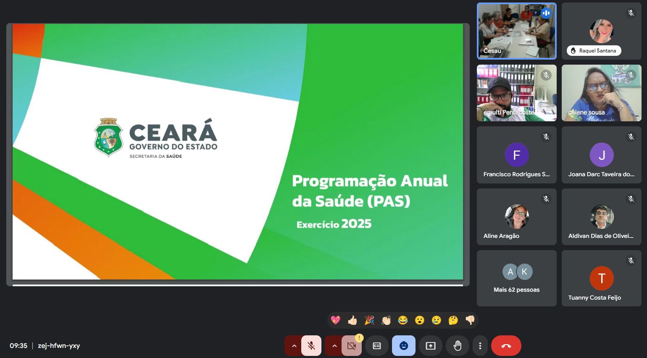
Task: Click the muted mic icon on celene sousa tile
Action: pyautogui.click(x=631, y=75)
